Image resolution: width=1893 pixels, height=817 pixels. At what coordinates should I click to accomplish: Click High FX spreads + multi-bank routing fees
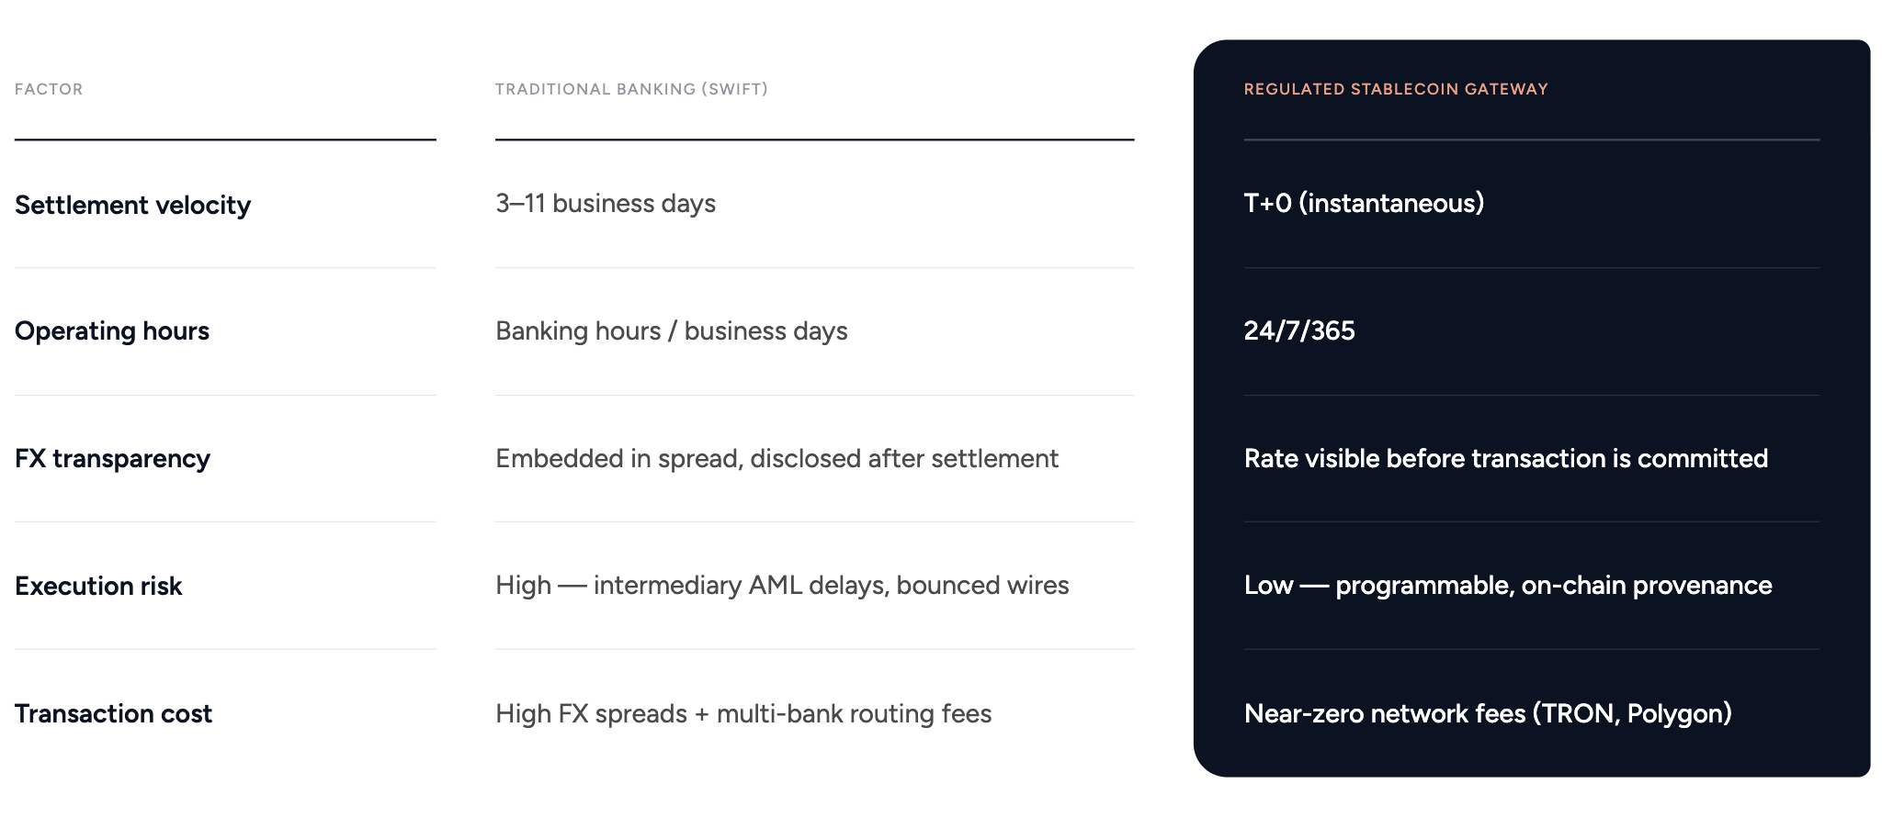pyautogui.click(x=743, y=713)
